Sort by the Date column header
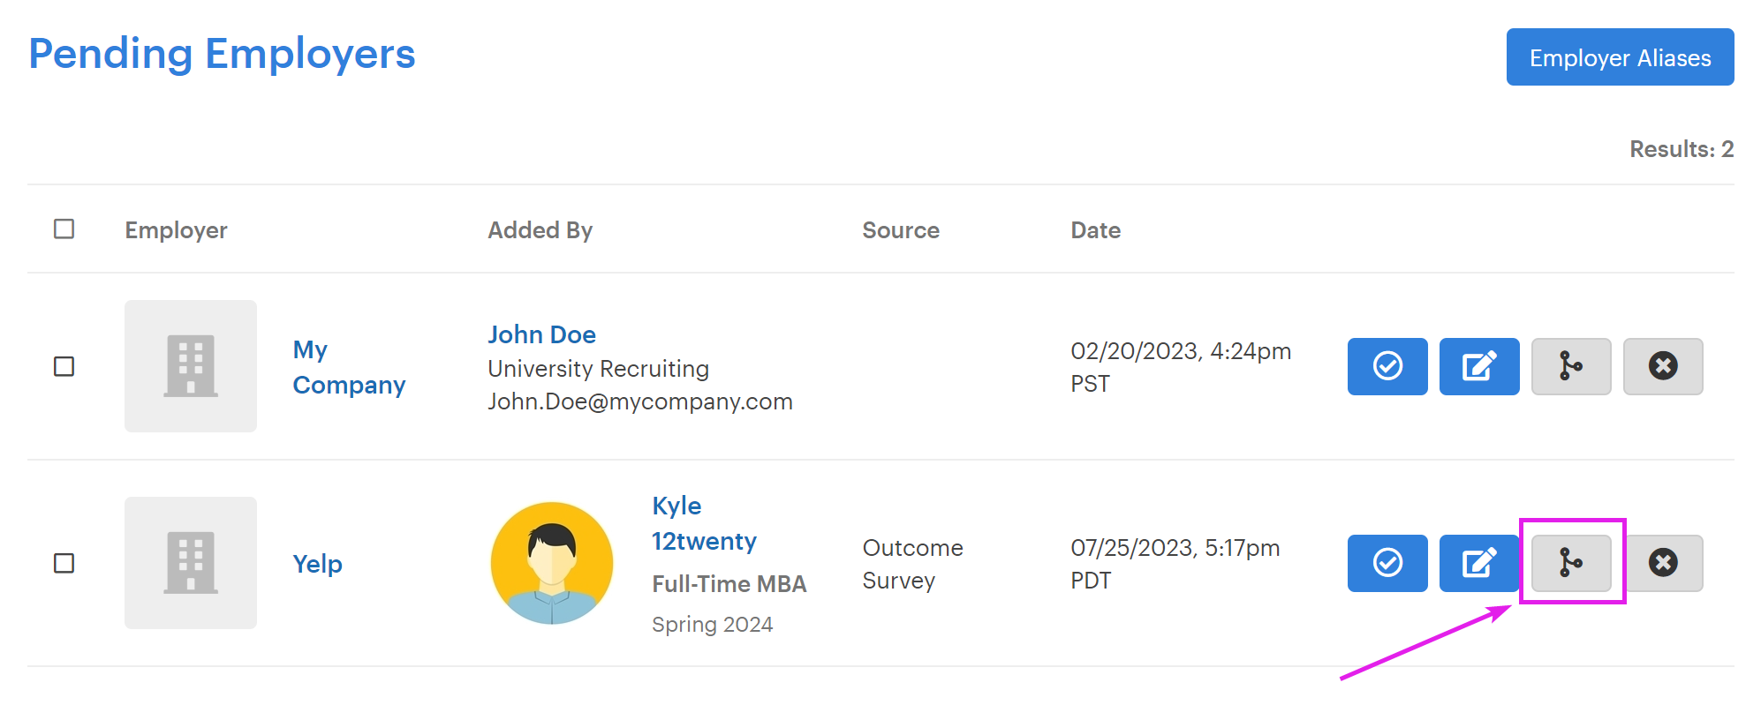1761x720 pixels. [1095, 230]
